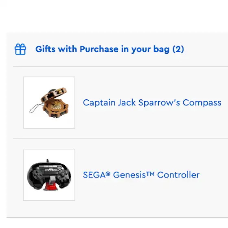The height and width of the screenshot is (228, 228).
Task: Click the word Compass in first gift title
Action: pos(202,103)
